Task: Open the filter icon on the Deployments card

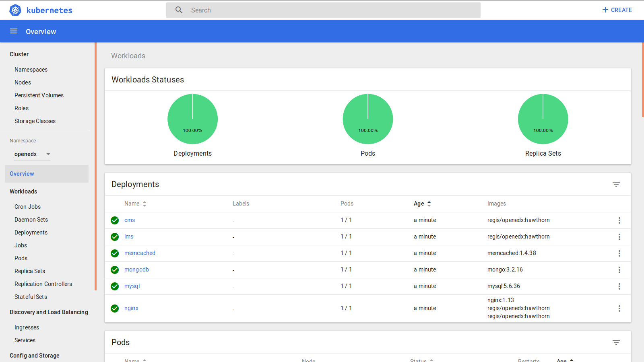Action: click(x=616, y=184)
